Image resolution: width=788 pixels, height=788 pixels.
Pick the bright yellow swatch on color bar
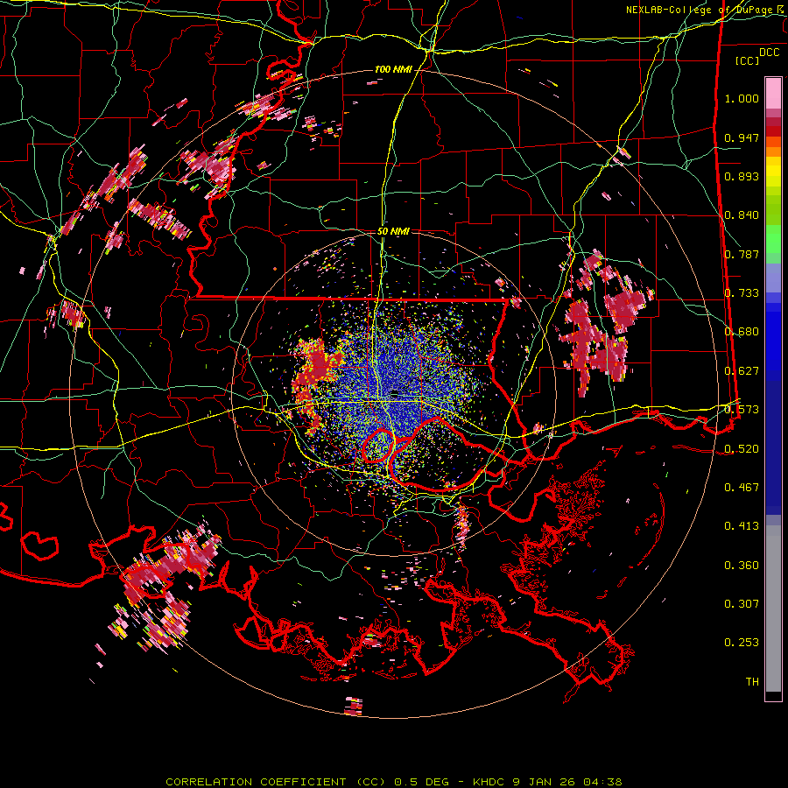(773, 172)
